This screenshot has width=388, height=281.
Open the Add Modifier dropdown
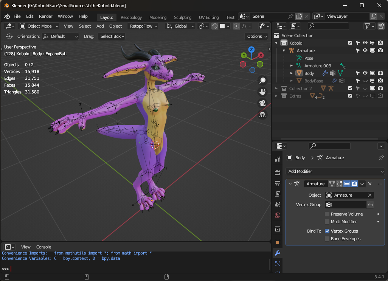(x=335, y=171)
